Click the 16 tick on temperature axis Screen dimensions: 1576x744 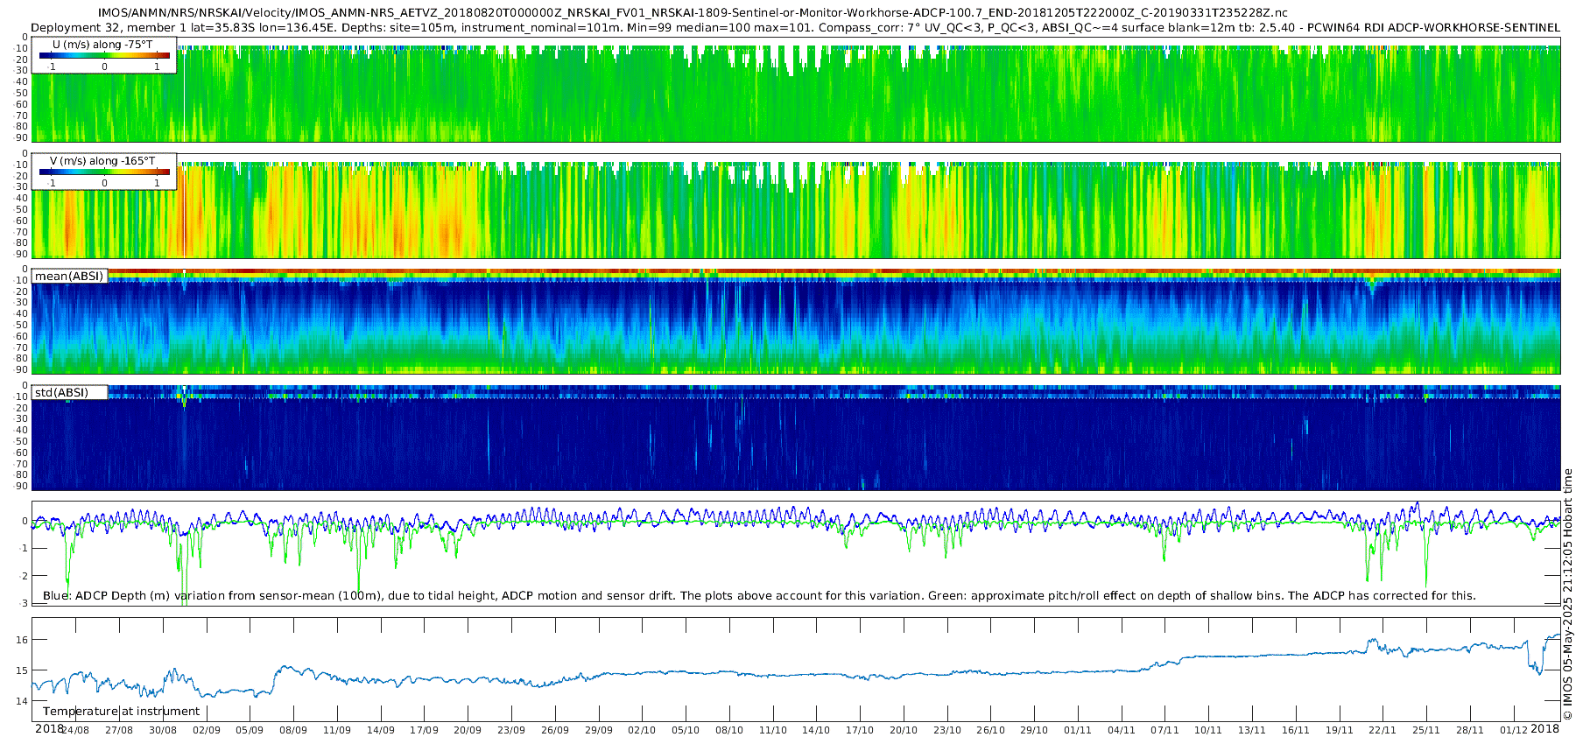[x=22, y=640]
